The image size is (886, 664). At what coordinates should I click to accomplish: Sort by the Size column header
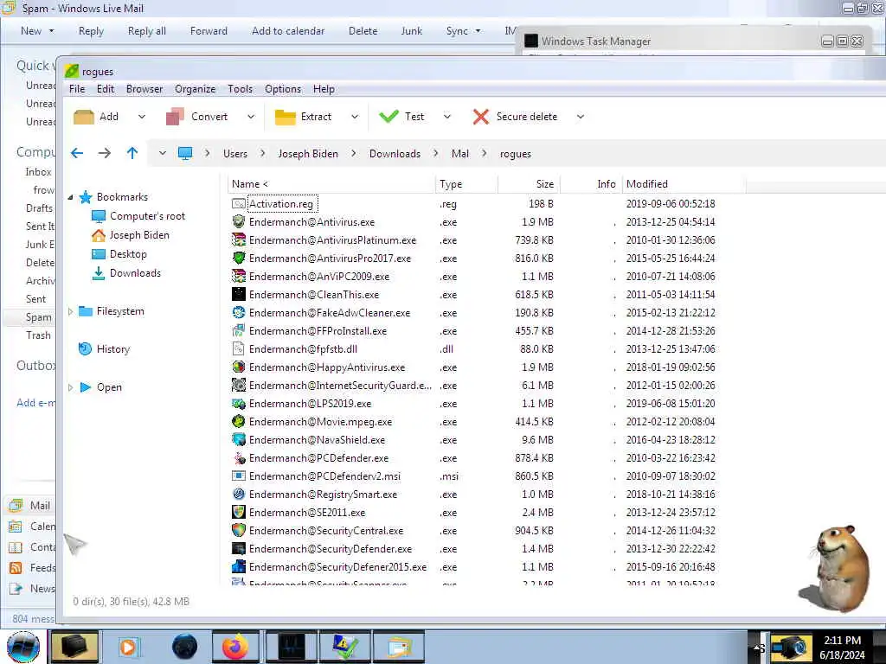[x=529, y=184]
